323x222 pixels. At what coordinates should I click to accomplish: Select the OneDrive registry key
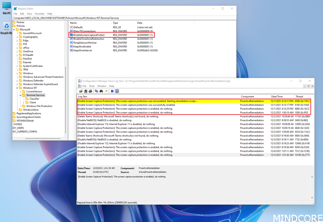point(28,51)
